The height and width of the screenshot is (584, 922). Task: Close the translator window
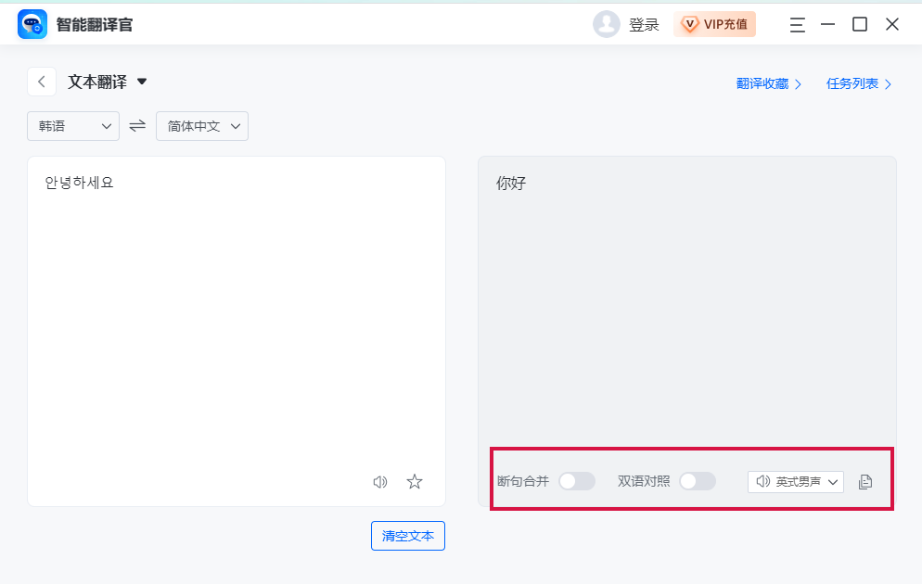[892, 24]
